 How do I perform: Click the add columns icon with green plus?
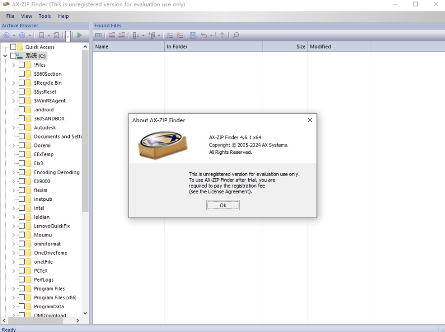point(152,35)
